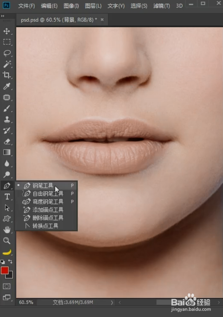Select the Custom Shape tool
The width and height of the screenshot is (223, 317).
tap(7, 219)
